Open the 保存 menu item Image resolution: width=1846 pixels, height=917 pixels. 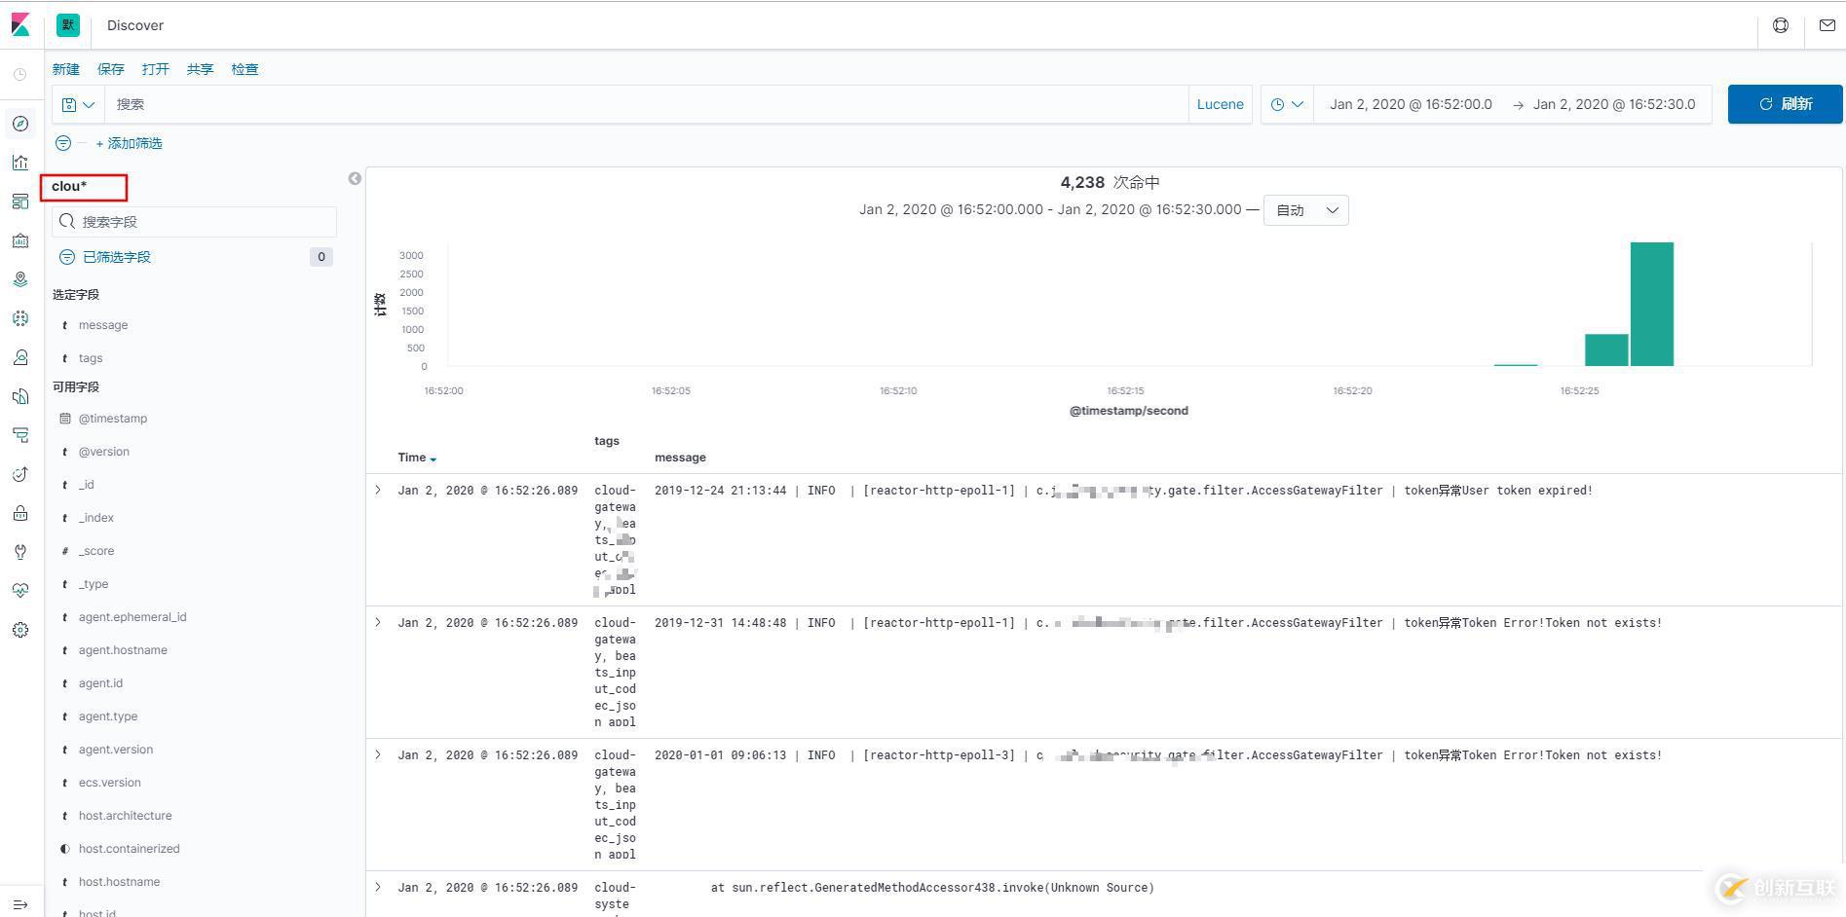[x=111, y=69]
